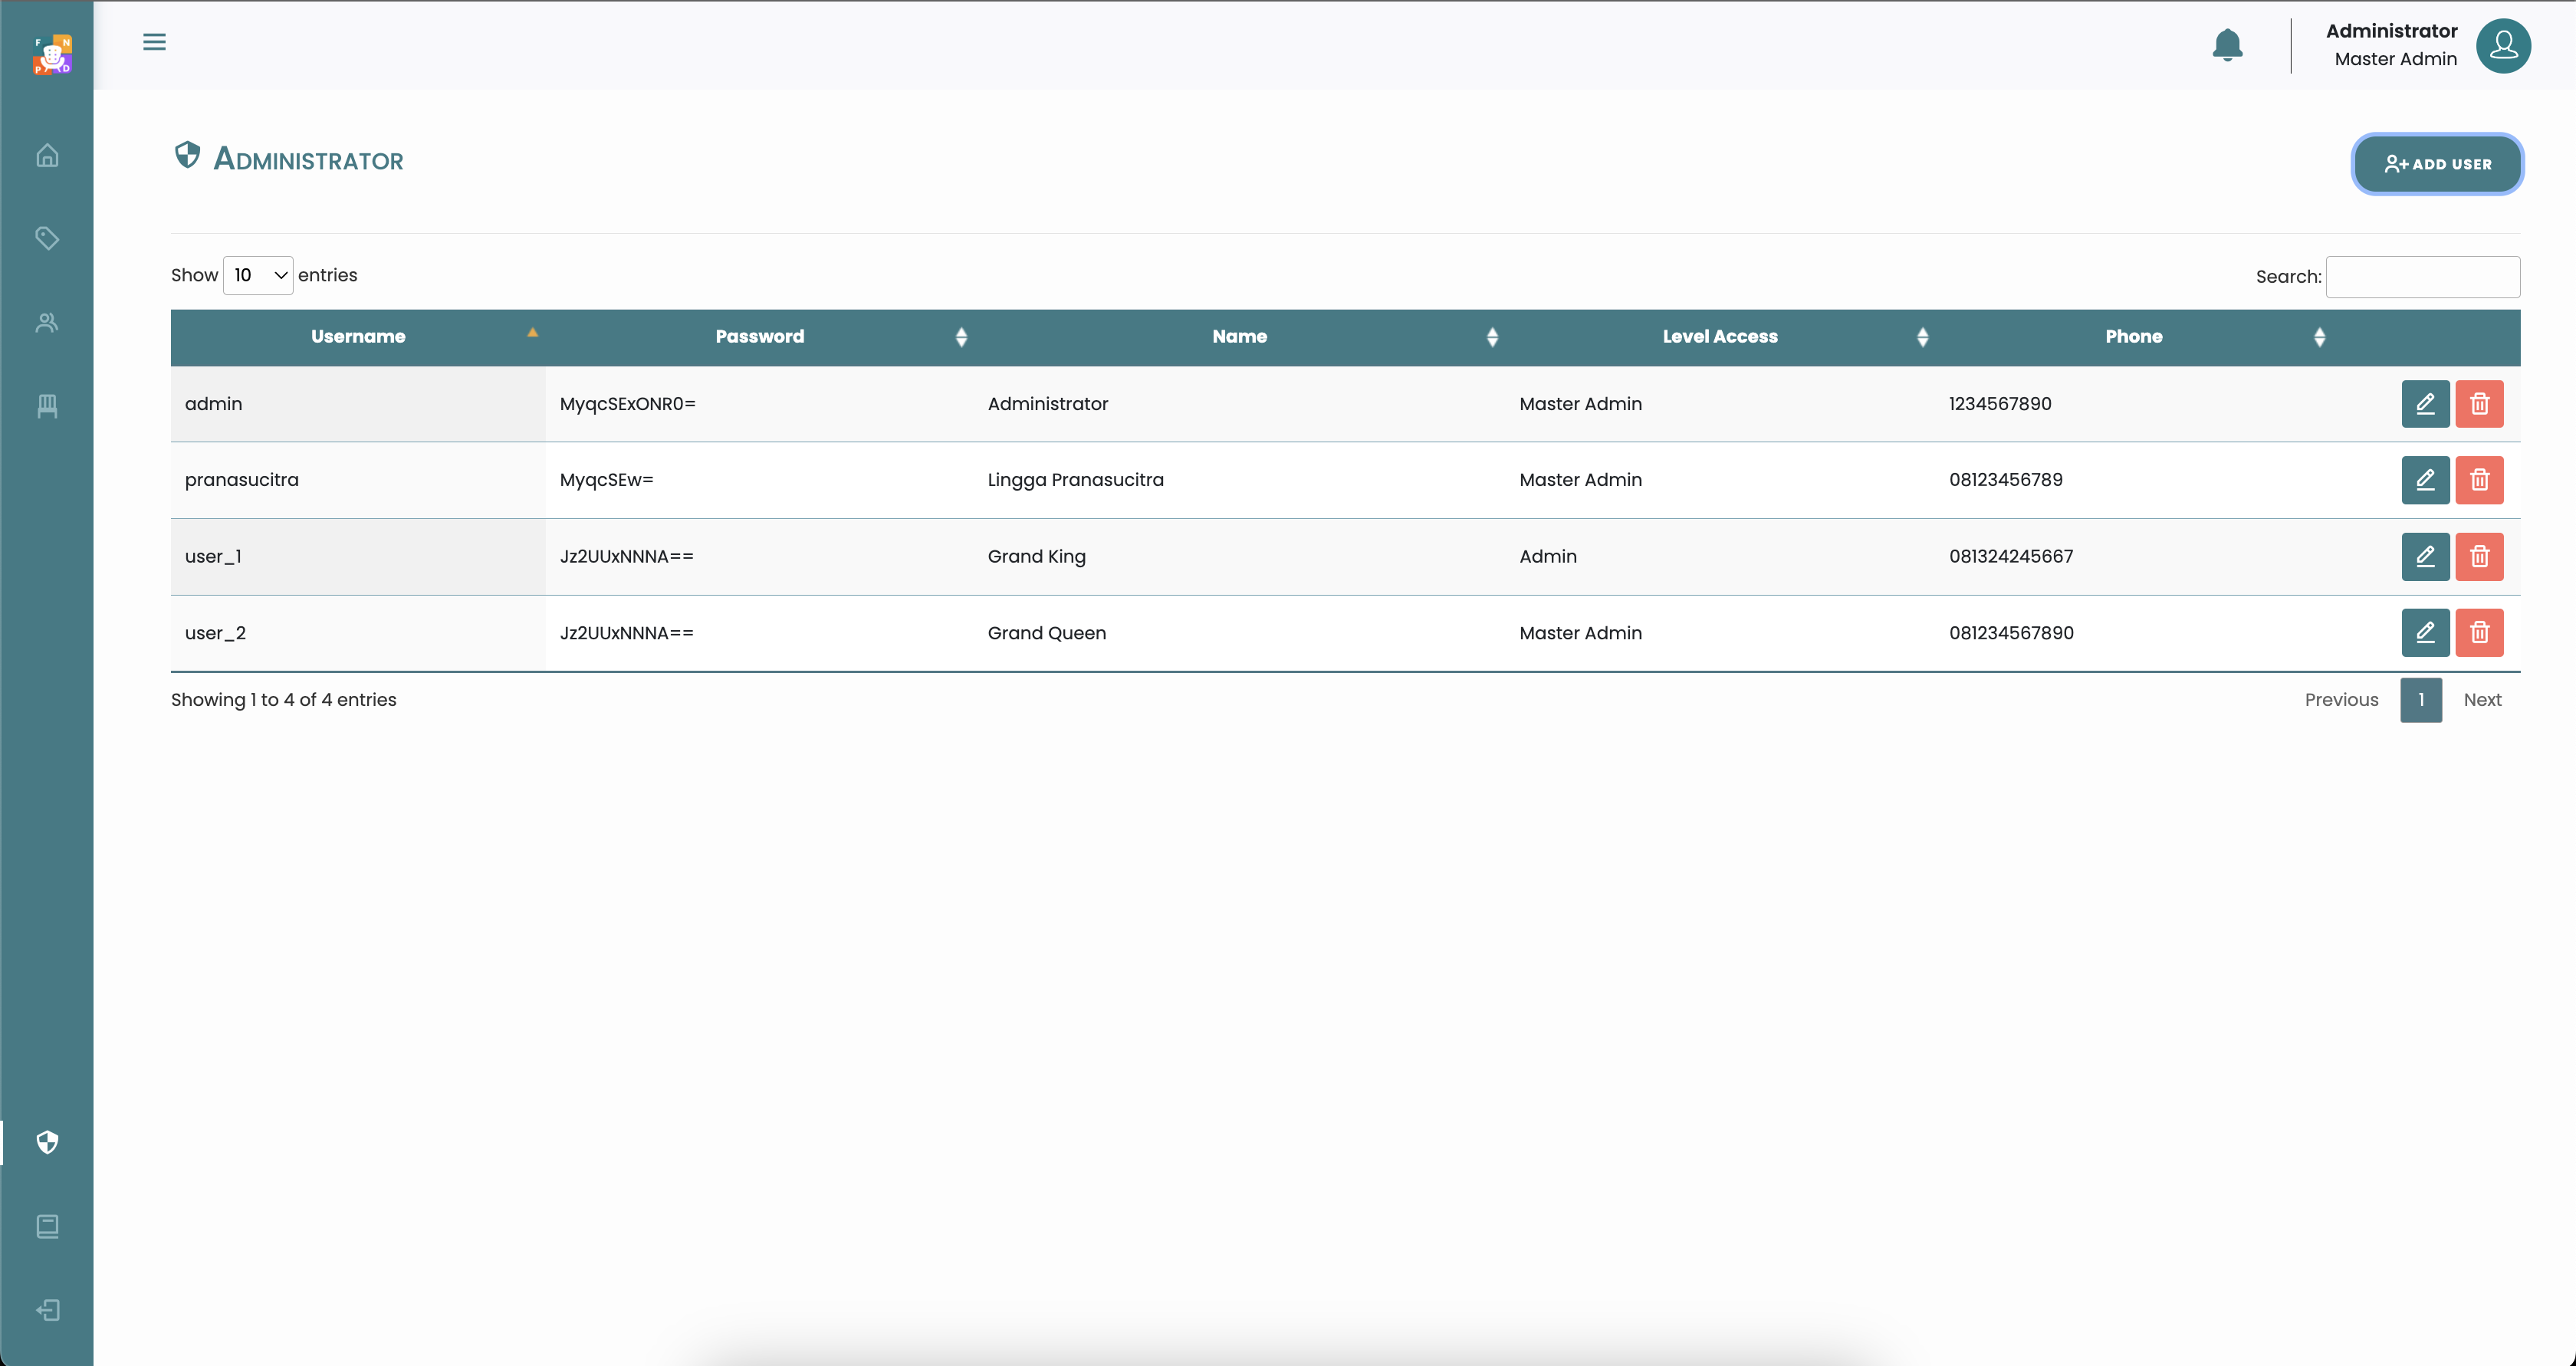Go to Next page
The width and height of the screenshot is (2576, 1366).
pyautogui.click(x=2482, y=700)
